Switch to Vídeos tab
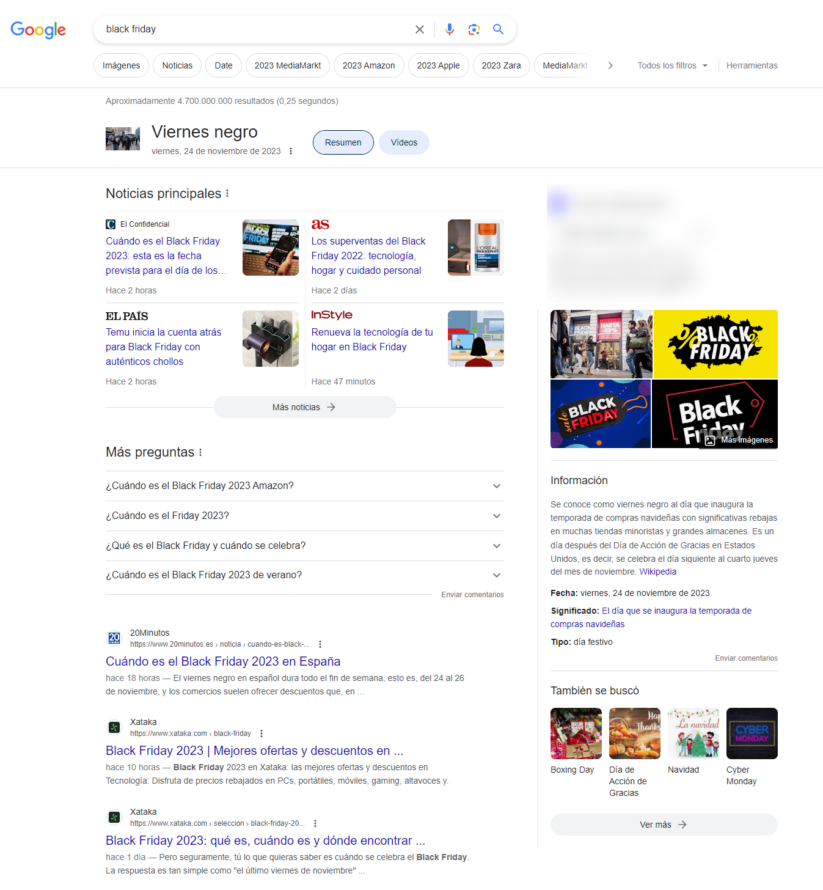Image resolution: width=823 pixels, height=890 pixels. pyautogui.click(x=404, y=142)
